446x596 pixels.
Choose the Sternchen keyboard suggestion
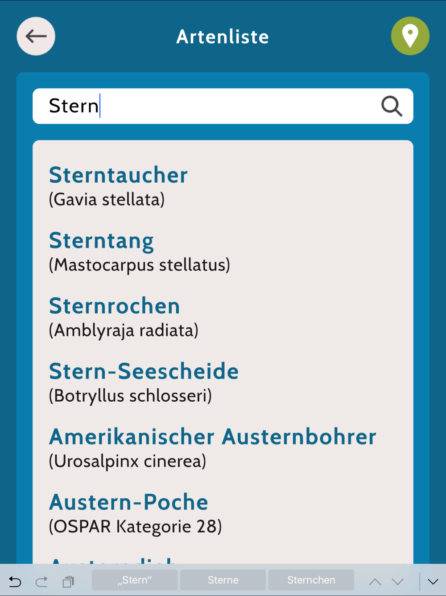pyautogui.click(x=311, y=580)
